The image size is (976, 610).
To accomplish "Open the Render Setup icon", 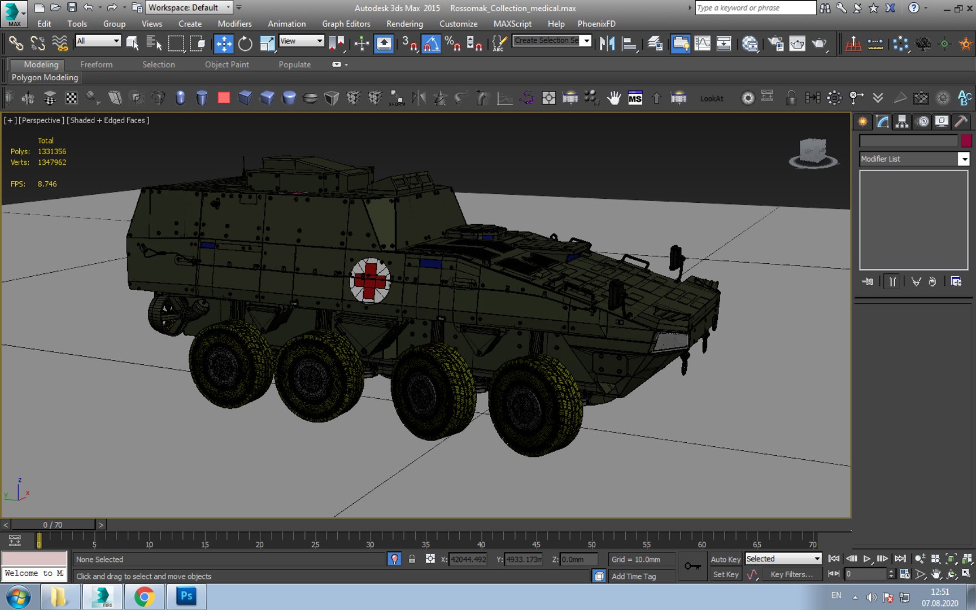I will (775, 43).
